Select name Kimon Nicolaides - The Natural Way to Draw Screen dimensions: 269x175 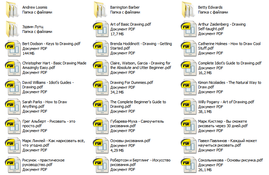230,85
